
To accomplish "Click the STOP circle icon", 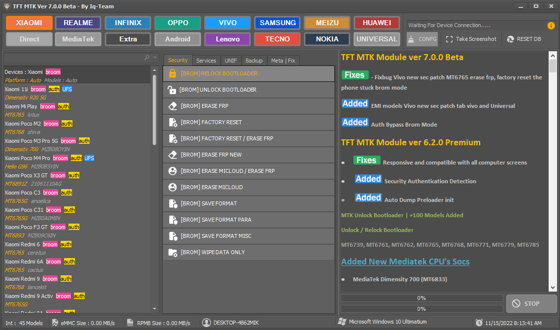I will [x=517, y=303].
